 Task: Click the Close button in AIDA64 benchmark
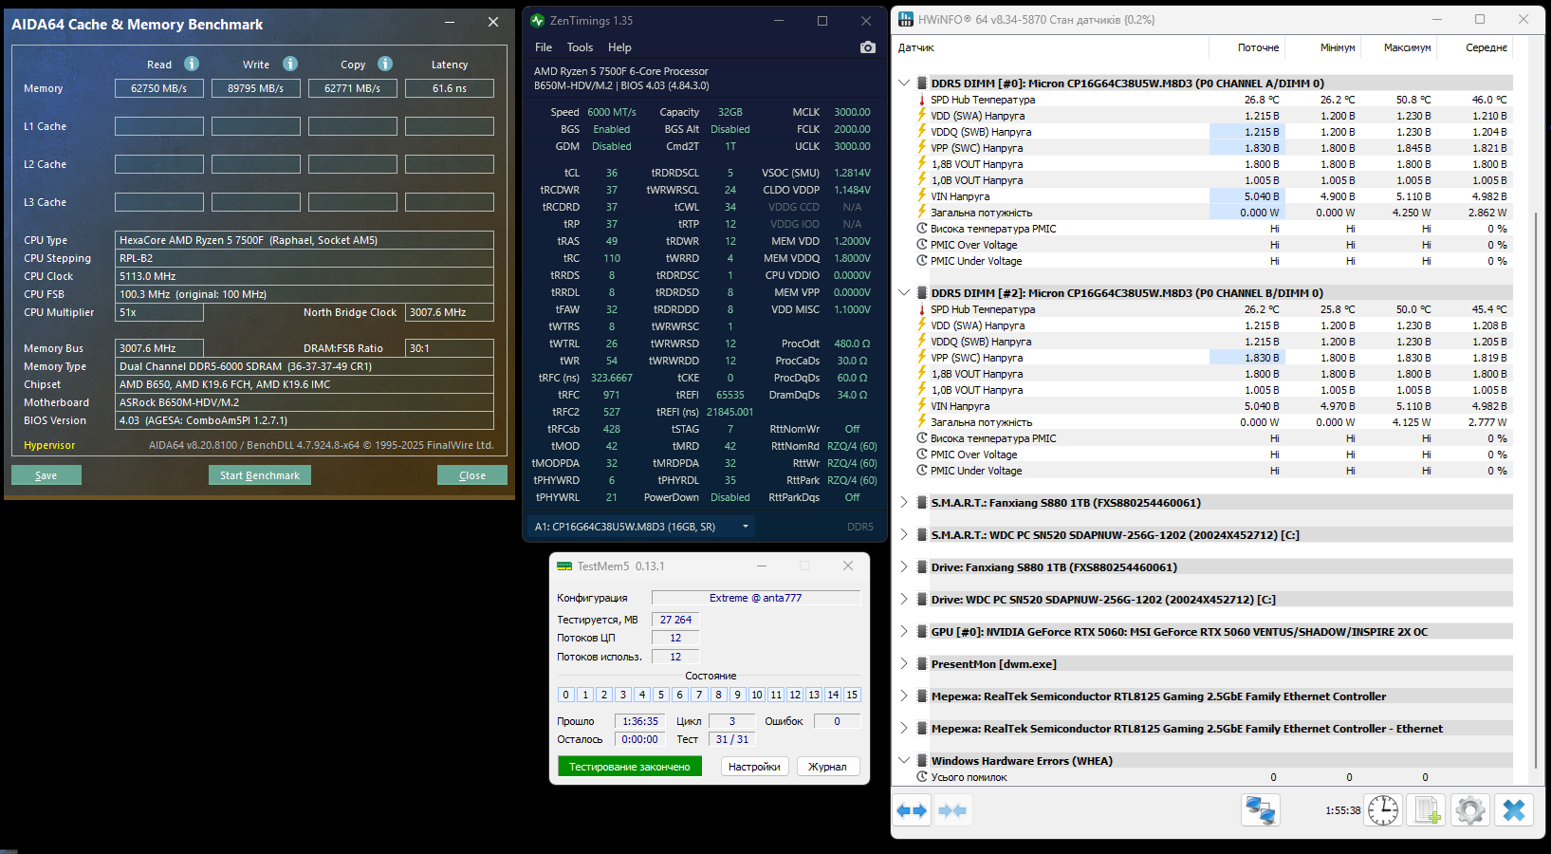(472, 475)
